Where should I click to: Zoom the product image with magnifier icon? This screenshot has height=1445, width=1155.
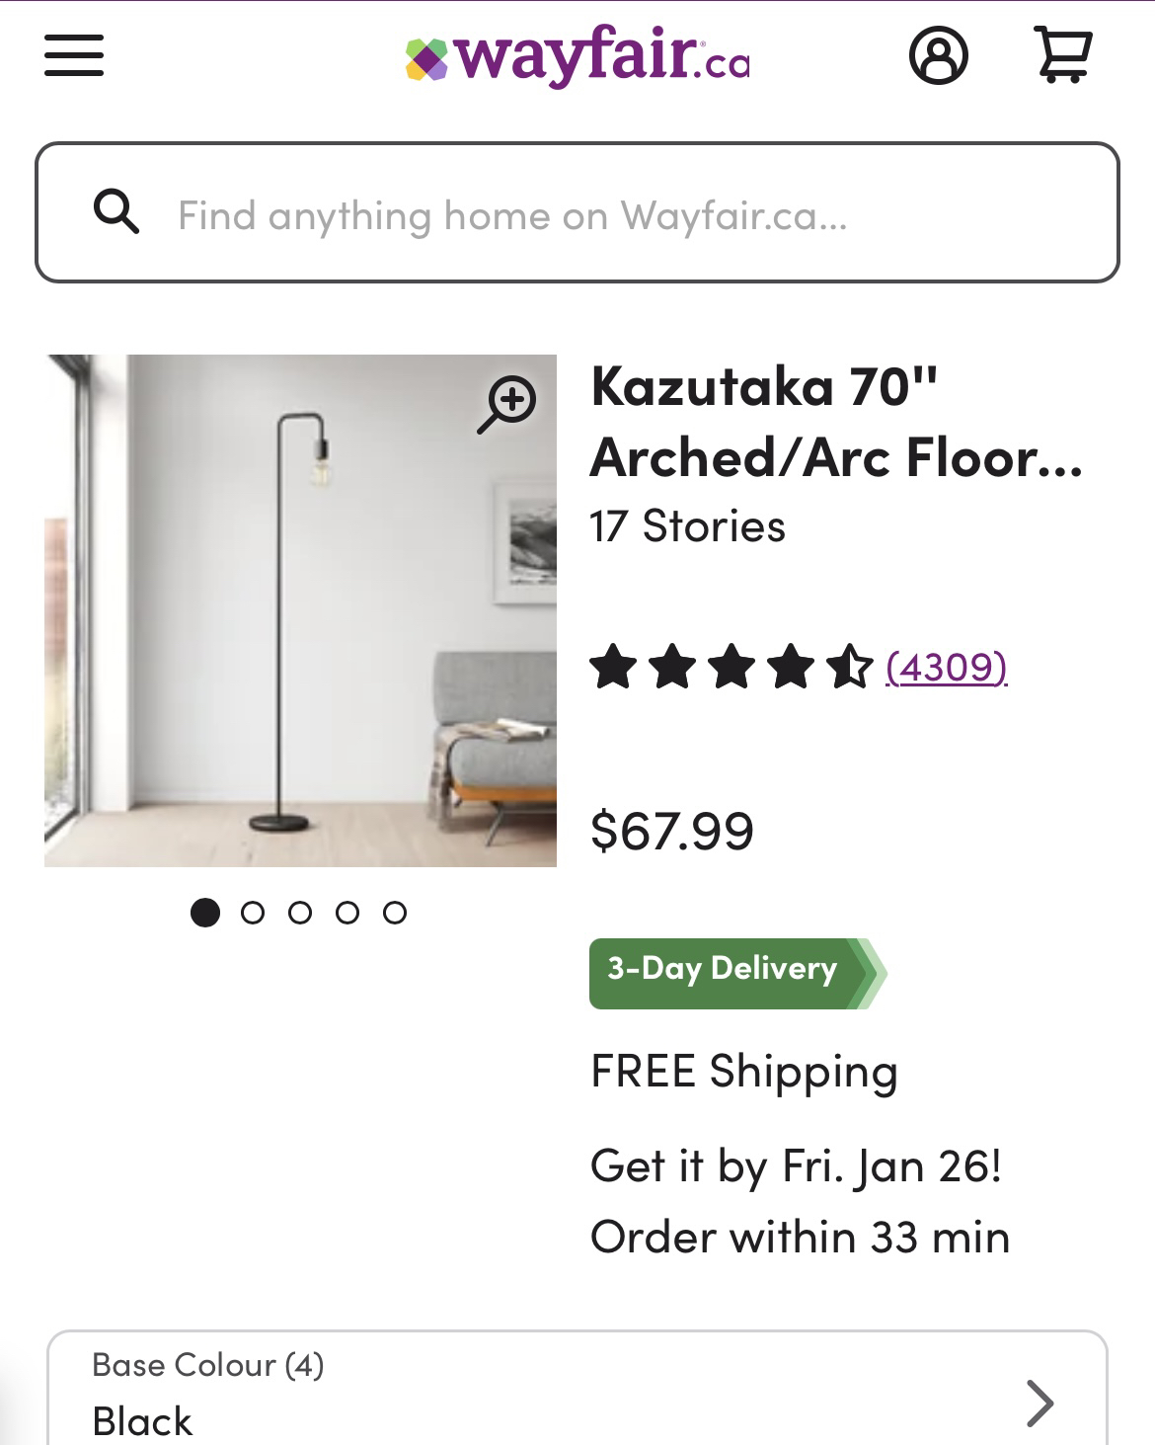tap(507, 404)
